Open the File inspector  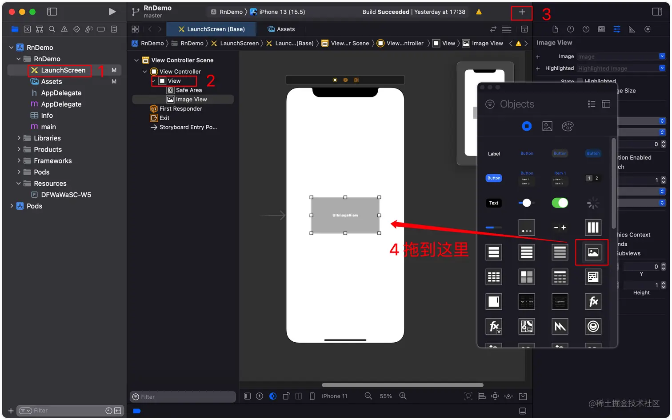pos(555,29)
